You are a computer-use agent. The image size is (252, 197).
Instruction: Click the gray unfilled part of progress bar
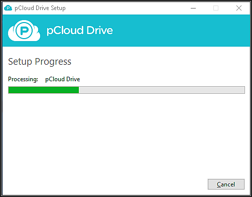pyautogui.click(x=162, y=90)
